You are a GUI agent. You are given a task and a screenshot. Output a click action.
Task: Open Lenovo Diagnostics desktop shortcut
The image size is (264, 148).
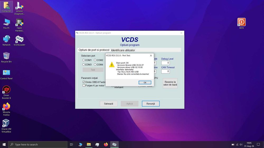[x=19, y=8]
